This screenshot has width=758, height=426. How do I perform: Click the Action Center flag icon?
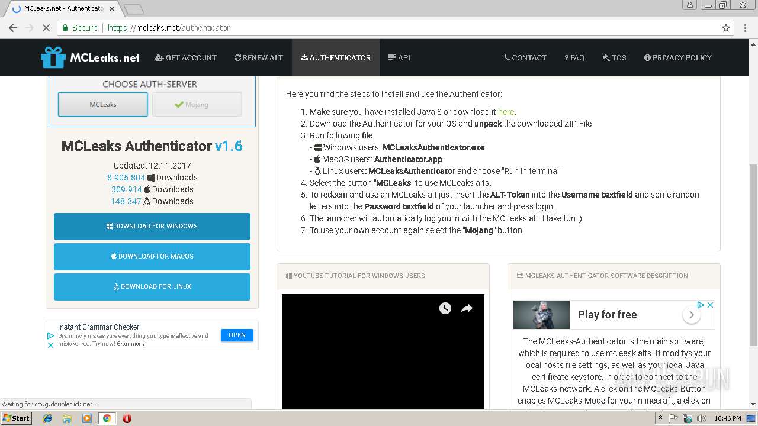coord(673,418)
